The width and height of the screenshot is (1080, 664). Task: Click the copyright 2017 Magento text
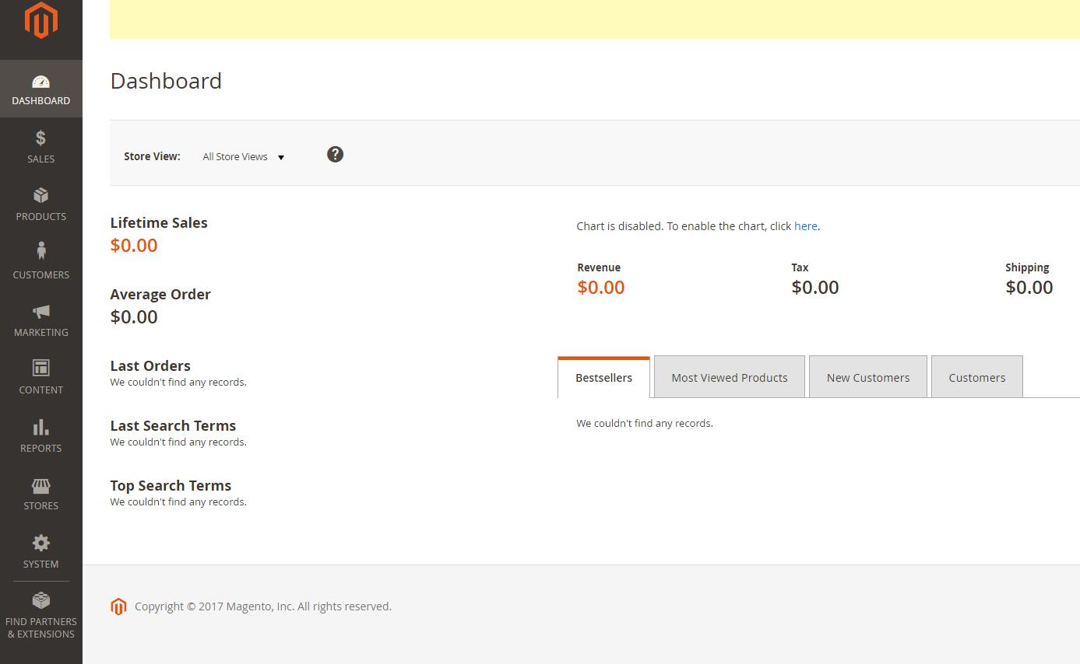263,606
